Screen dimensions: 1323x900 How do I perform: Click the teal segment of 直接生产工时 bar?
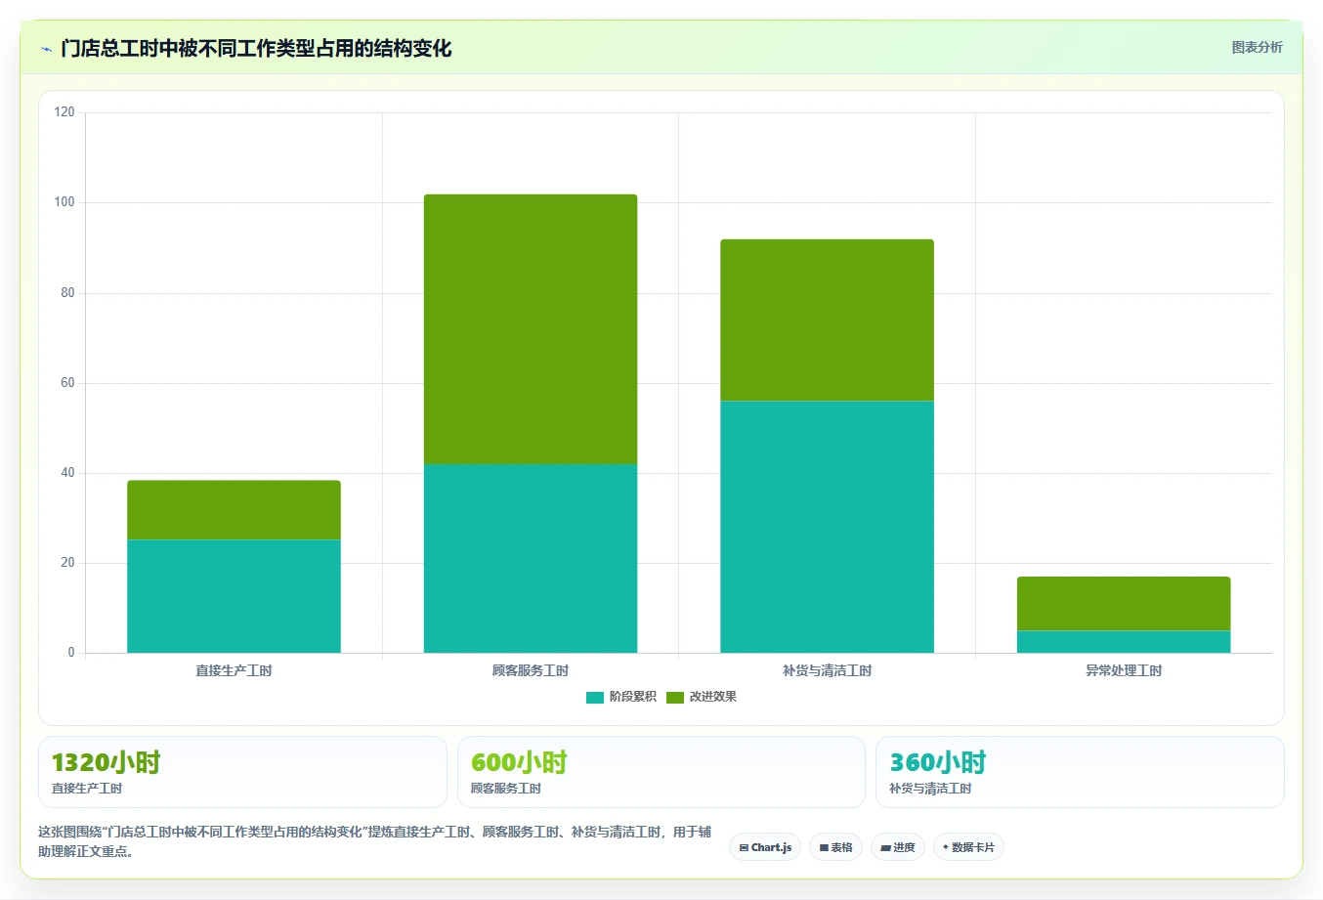tap(234, 596)
